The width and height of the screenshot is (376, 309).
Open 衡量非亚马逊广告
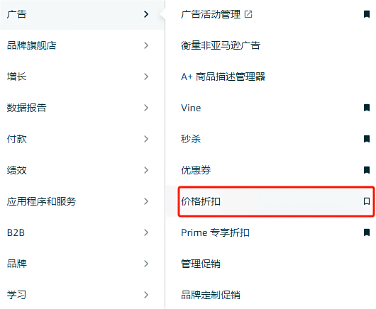point(221,45)
